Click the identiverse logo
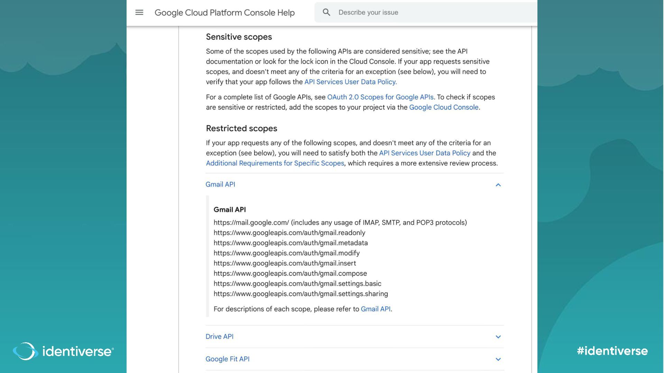 click(x=63, y=351)
